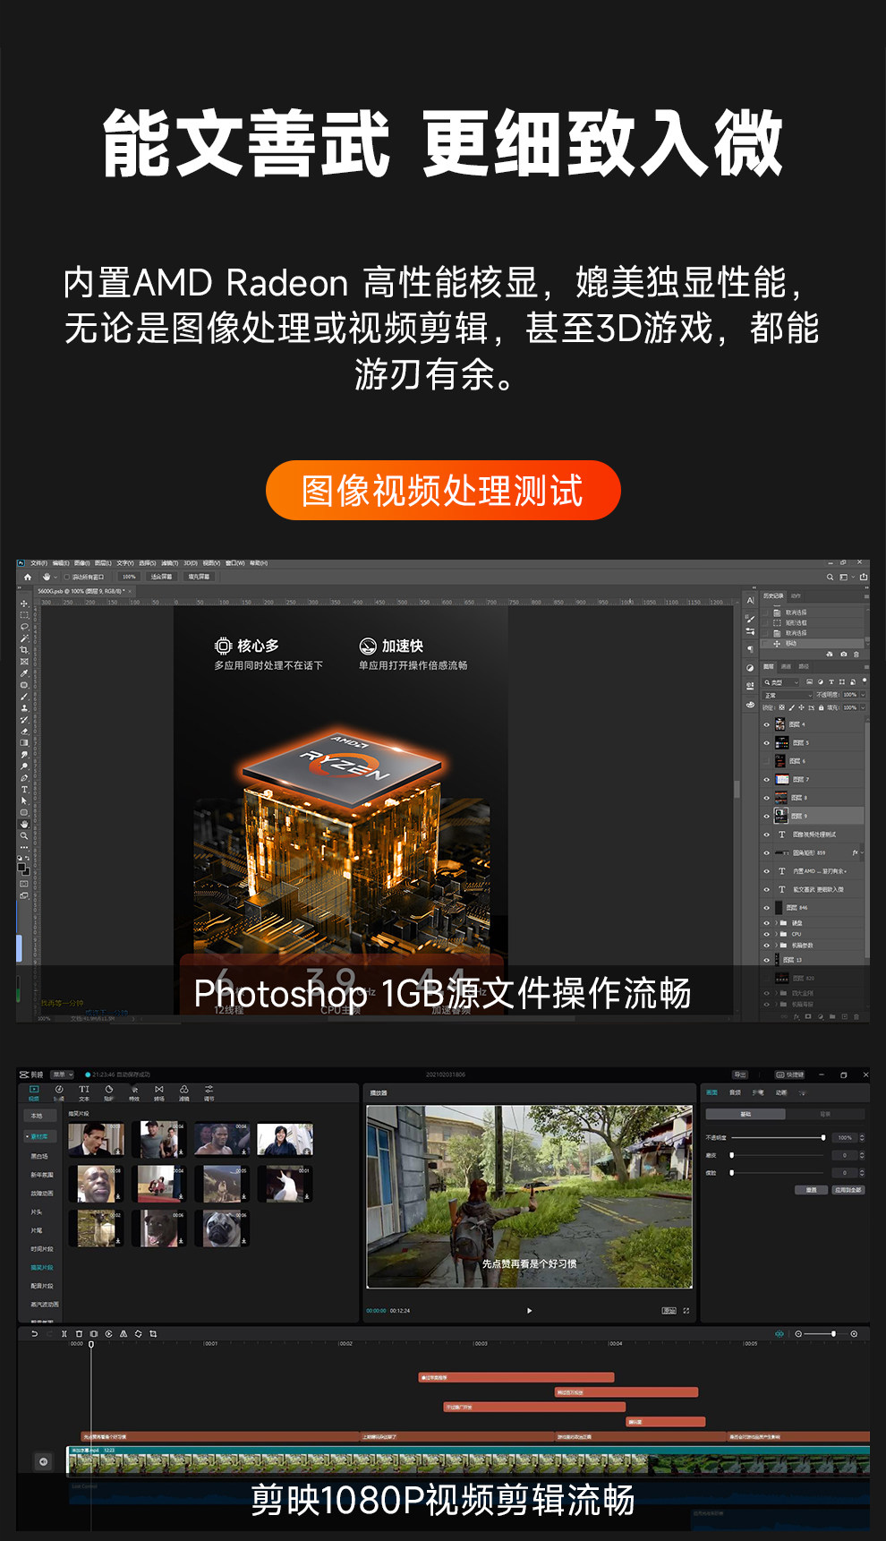Click undo arrow in Jianying timeline toolbar

tap(35, 1334)
